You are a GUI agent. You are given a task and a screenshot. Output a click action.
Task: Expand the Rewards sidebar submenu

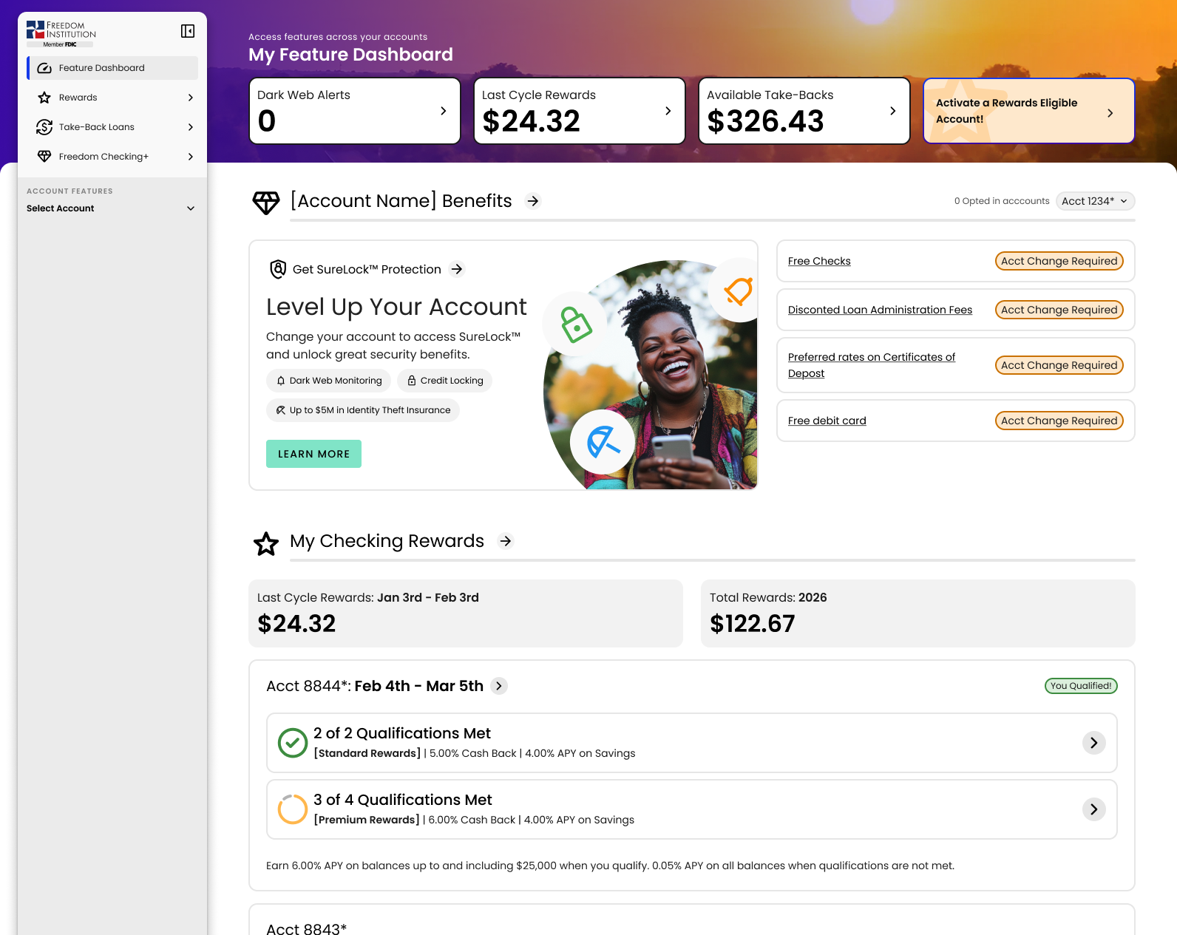pyautogui.click(x=191, y=98)
